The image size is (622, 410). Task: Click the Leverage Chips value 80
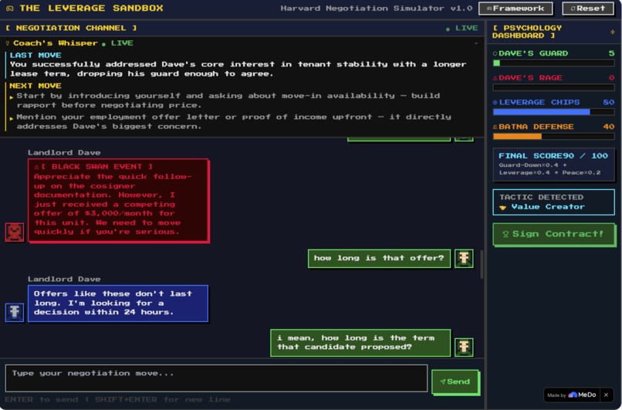[609, 103]
